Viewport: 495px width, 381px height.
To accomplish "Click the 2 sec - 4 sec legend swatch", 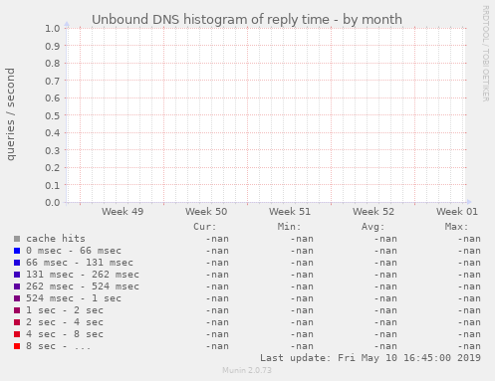I will point(17,322).
